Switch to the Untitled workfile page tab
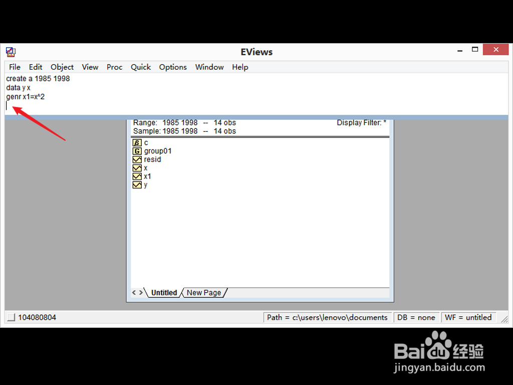 click(x=164, y=293)
